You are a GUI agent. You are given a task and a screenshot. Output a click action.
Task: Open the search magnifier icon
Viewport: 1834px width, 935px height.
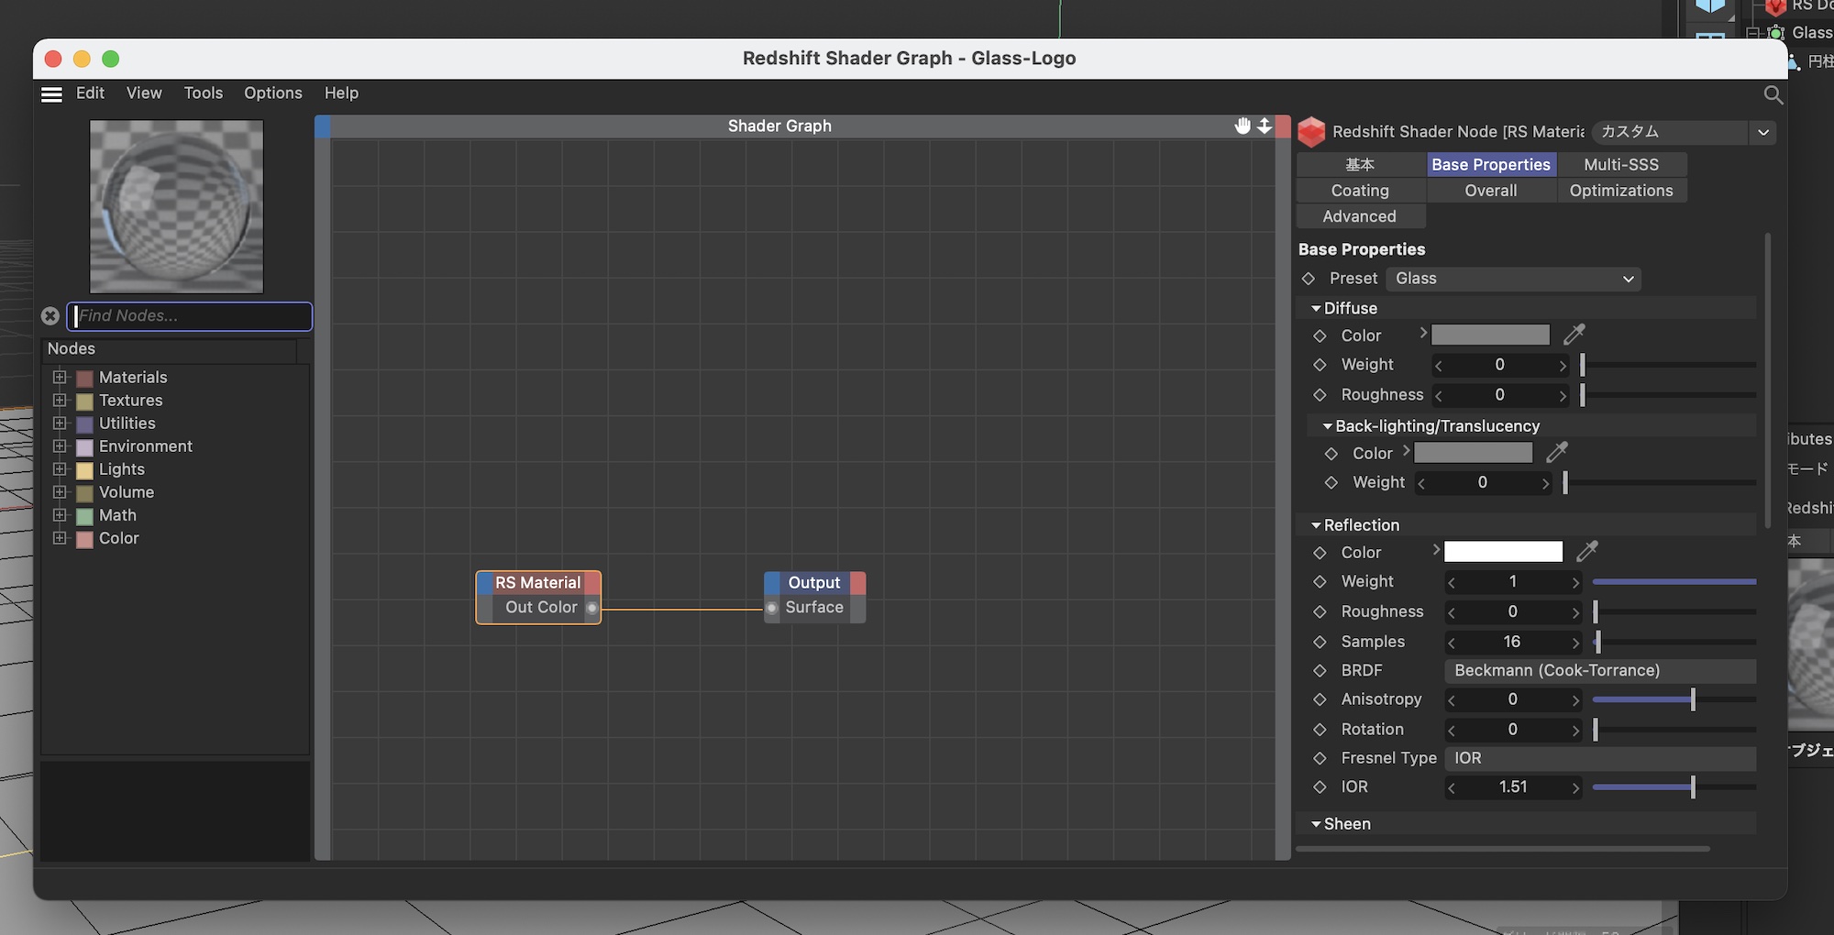pos(1773,94)
